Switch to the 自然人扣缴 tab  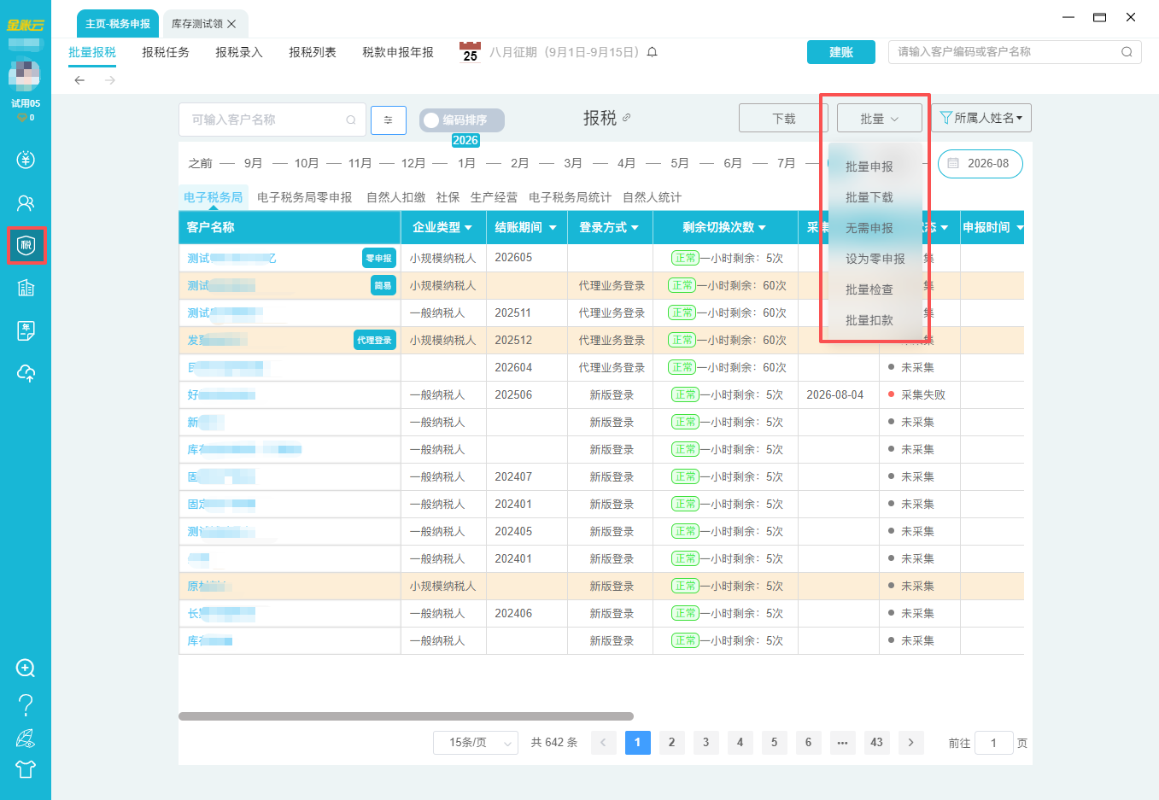point(396,197)
